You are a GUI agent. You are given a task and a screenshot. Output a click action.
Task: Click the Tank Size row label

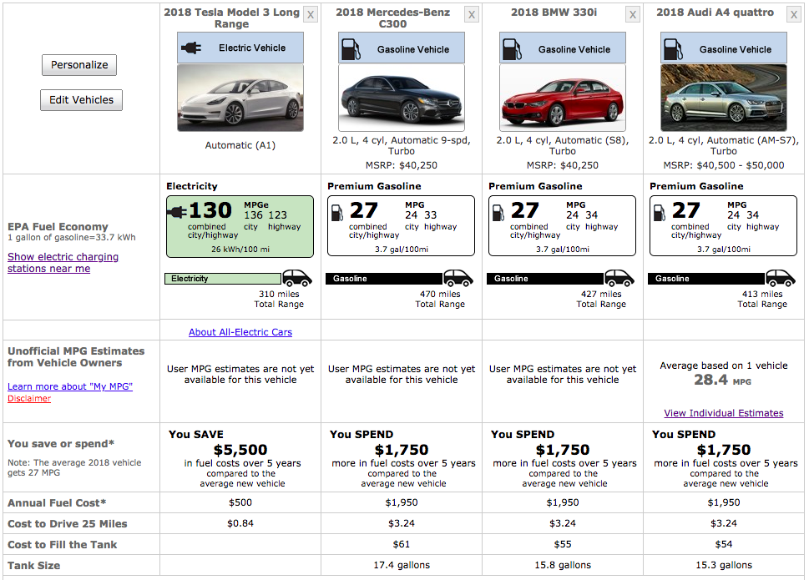point(33,566)
